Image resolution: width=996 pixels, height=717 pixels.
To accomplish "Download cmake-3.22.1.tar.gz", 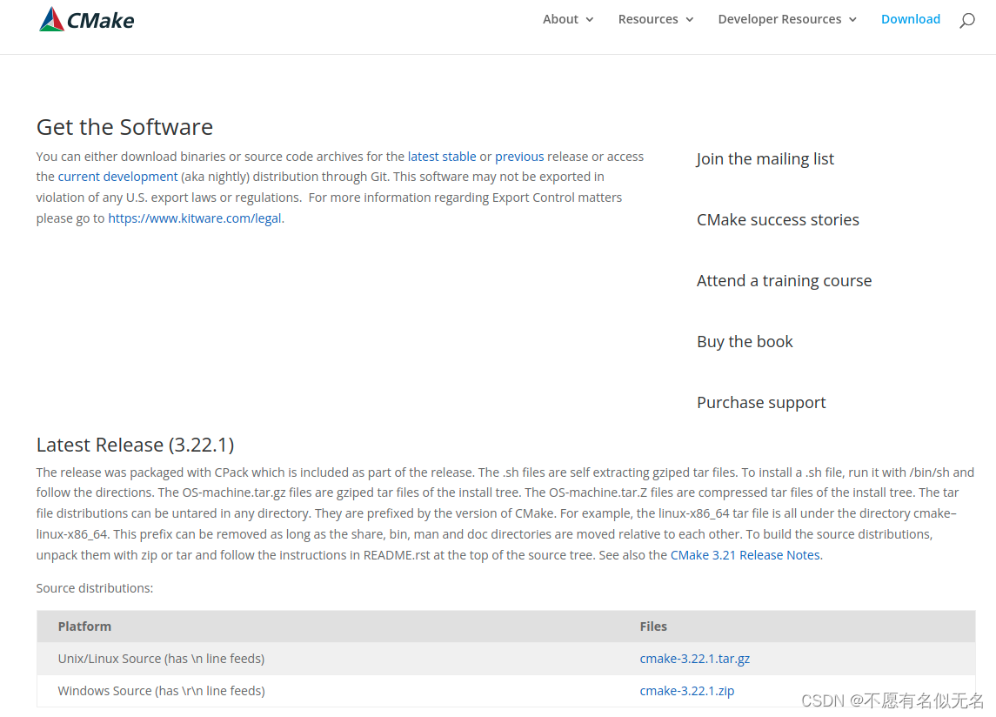I will point(694,659).
